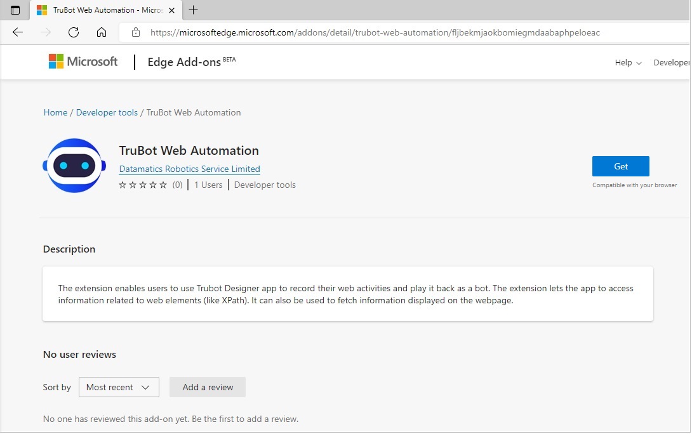Click the 'No one has reviewed' message
The image size is (692, 434).
pos(171,419)
